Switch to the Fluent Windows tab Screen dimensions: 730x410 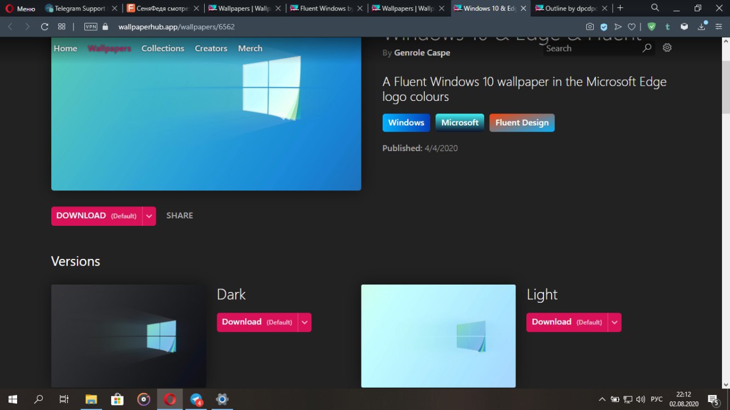[x=326, y=9]
